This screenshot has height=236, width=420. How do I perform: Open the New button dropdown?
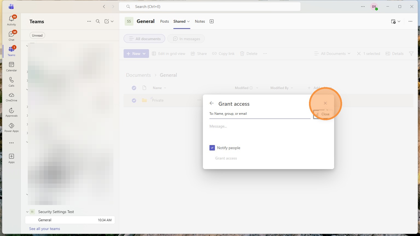[x=136, y=54]
